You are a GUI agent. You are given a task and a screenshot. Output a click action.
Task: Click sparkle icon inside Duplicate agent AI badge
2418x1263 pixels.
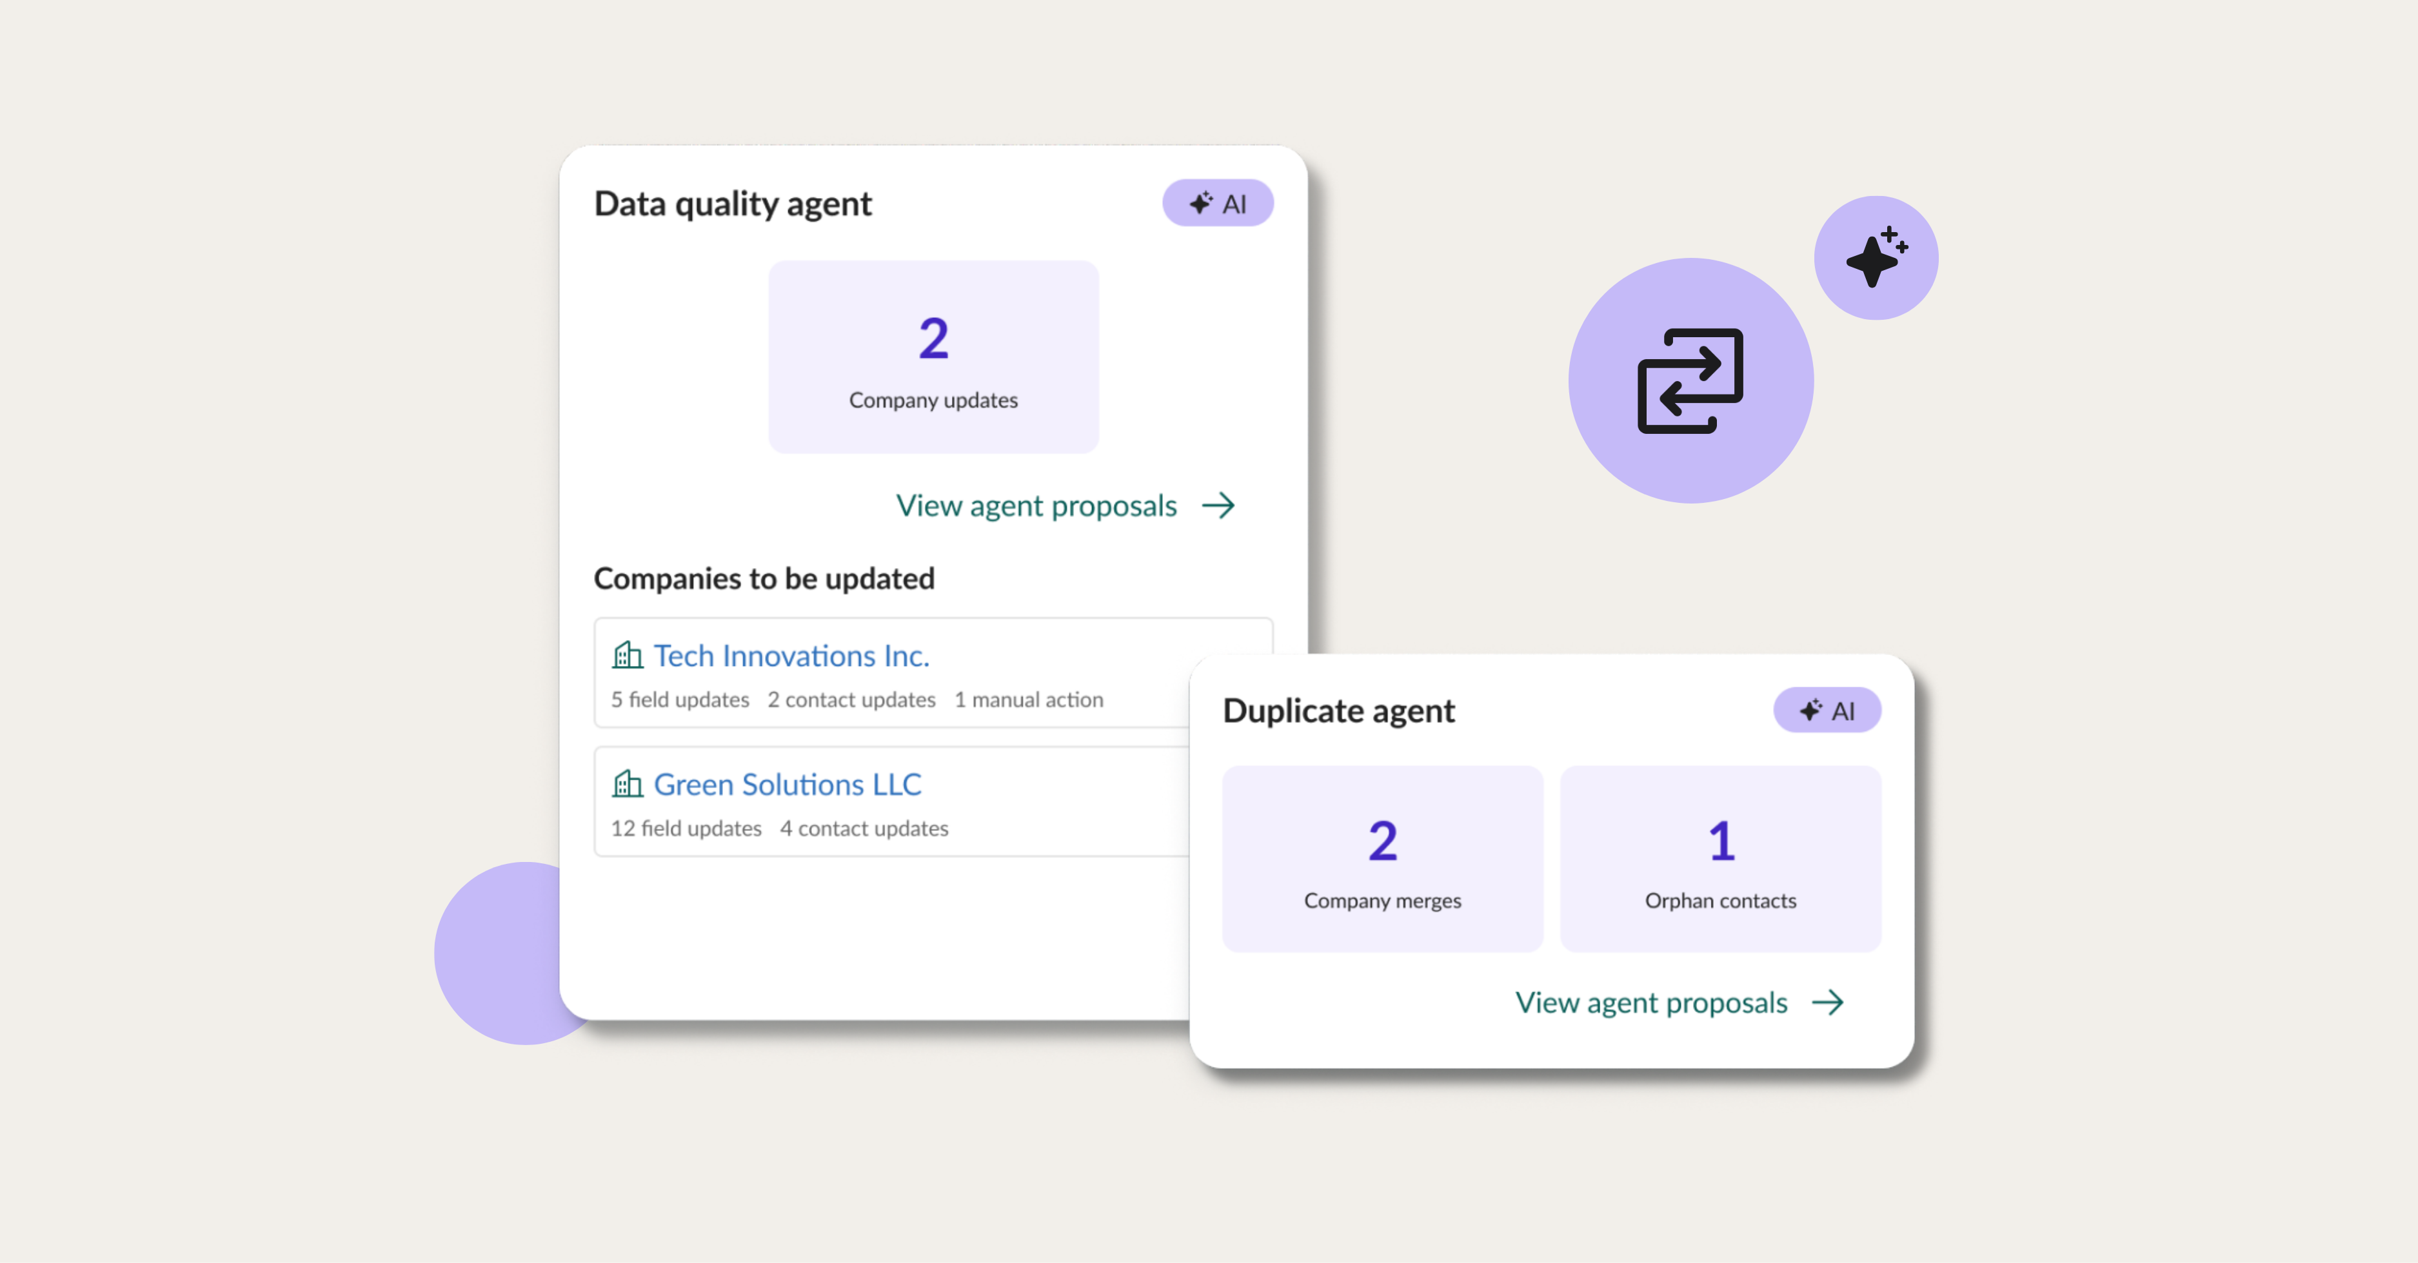click(x=1810, y=709)
